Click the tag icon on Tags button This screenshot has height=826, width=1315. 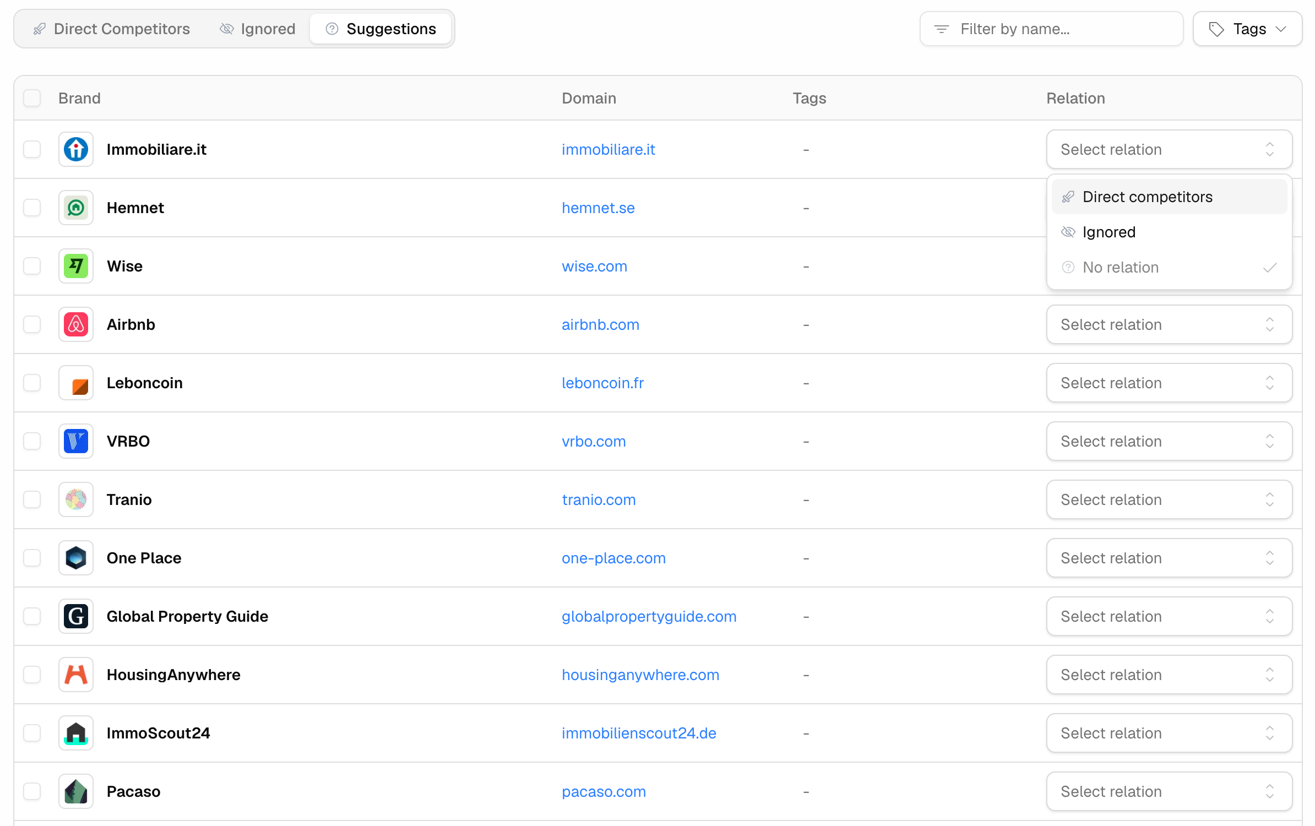(1216, 29)
